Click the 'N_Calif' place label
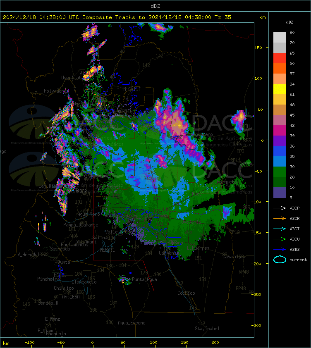The height and width of the screenshot is (348, 311). tap(132, 89)
